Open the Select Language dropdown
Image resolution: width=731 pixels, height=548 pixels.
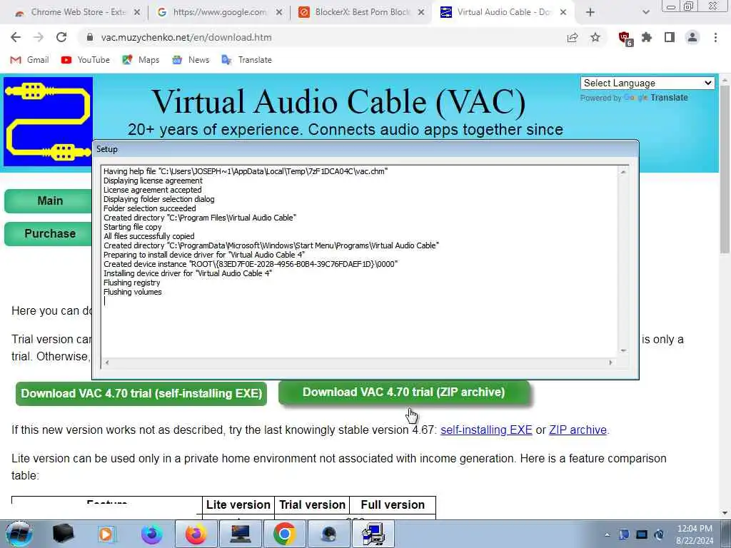pyautogui.click(x=647, y=83)
